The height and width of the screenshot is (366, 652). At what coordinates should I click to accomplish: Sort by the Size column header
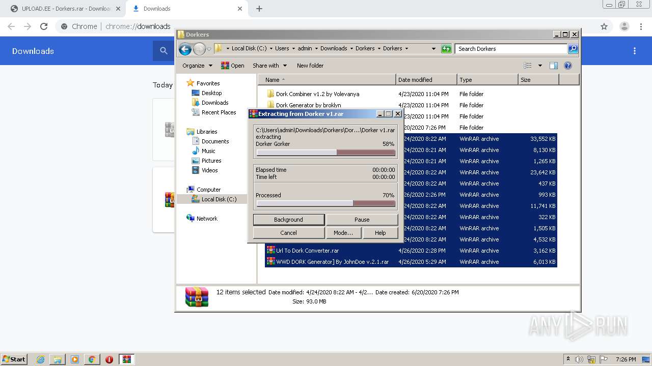[x=538, y=80]
